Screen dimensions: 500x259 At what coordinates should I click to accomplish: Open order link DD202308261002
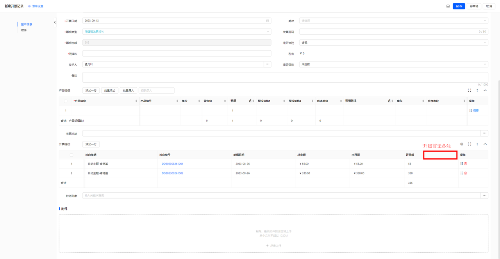click(172, 173)
